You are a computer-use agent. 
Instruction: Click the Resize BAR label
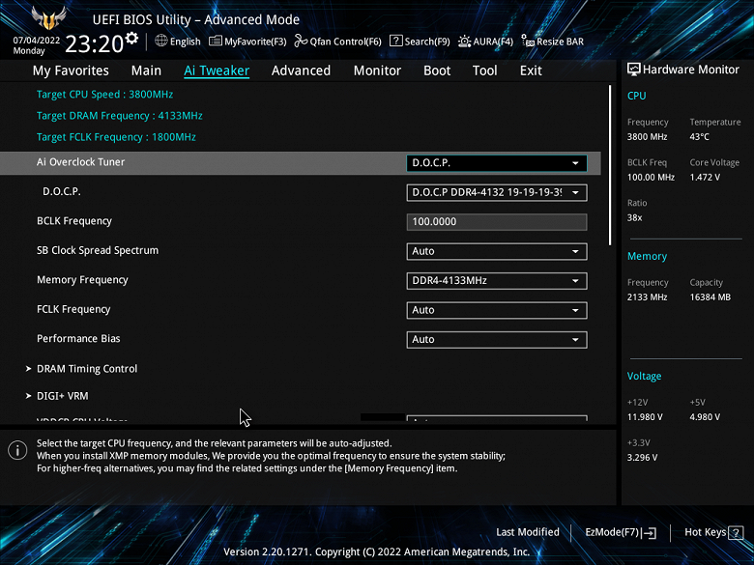(x=561, y=42)
